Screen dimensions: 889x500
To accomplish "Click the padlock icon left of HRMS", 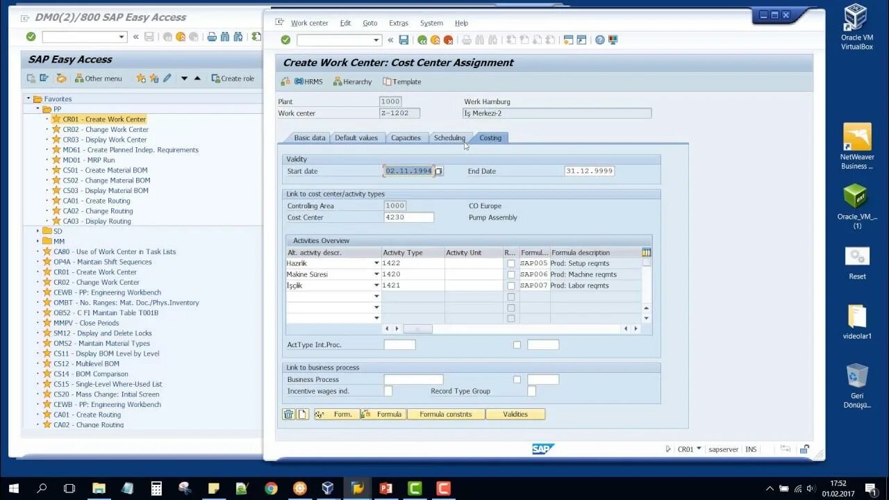I will (x=285, y=81).
